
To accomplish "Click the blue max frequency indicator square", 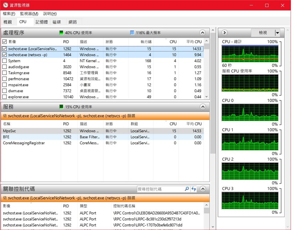I will click(132, 32).
